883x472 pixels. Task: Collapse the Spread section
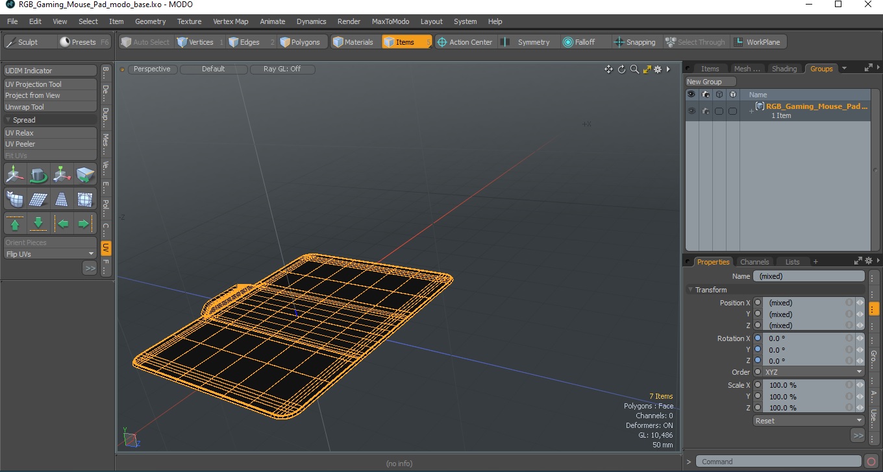[x=8, y=120]
